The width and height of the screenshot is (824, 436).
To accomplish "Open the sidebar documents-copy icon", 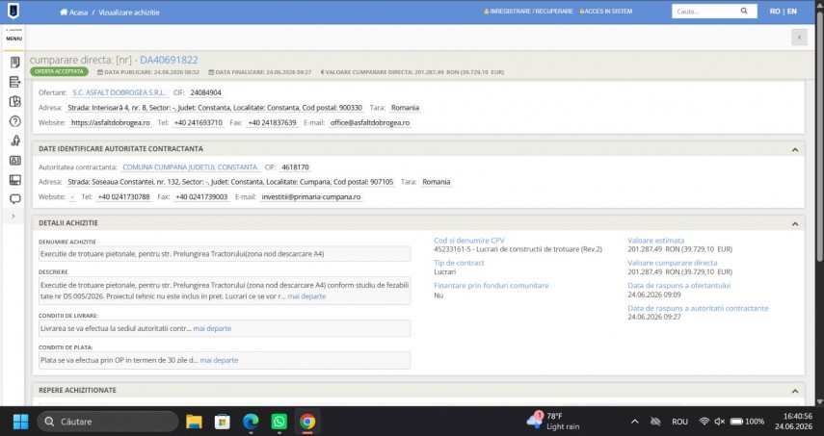I will [14, 101].
